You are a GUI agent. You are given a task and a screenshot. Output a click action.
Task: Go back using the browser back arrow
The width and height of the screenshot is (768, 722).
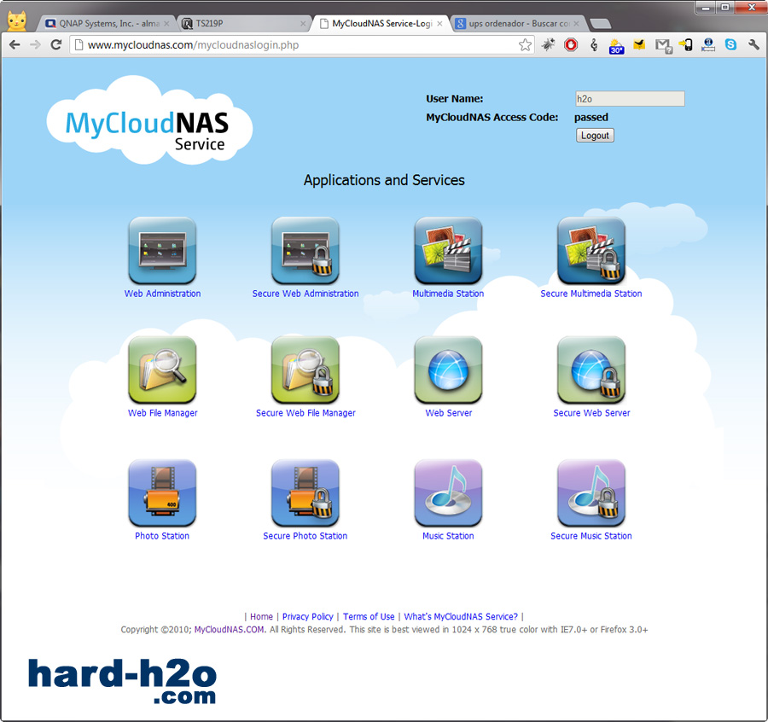click(x=15, y=45)
